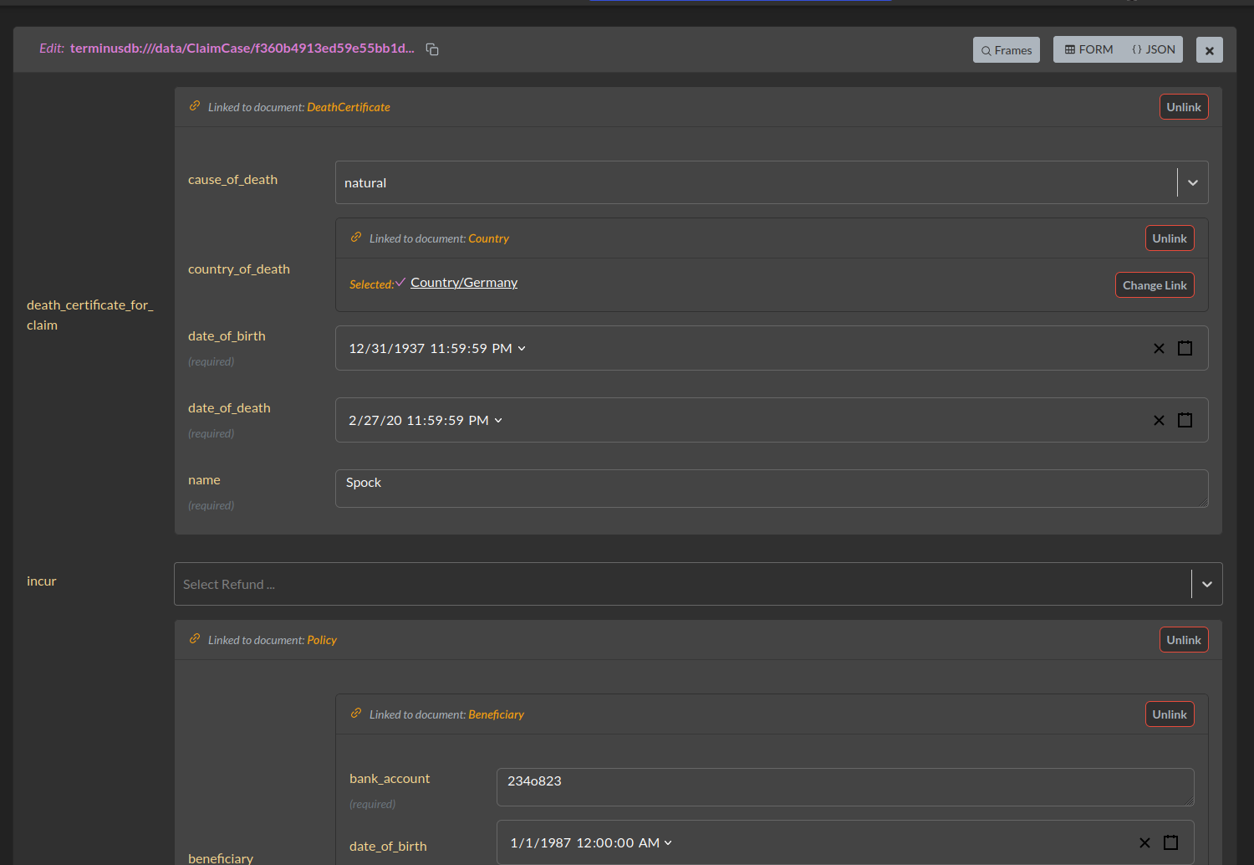Unlink the DeathCertificate document
This screenshot has height=865, width=1254.
[1184, 107]
